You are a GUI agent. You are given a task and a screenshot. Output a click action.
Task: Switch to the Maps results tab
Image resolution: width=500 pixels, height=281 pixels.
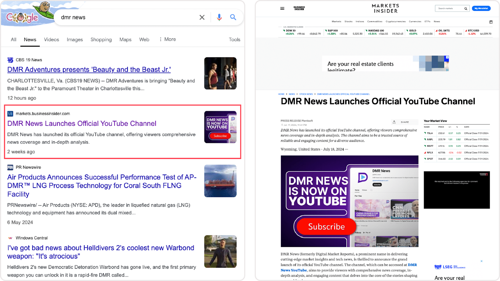(125, 40)
